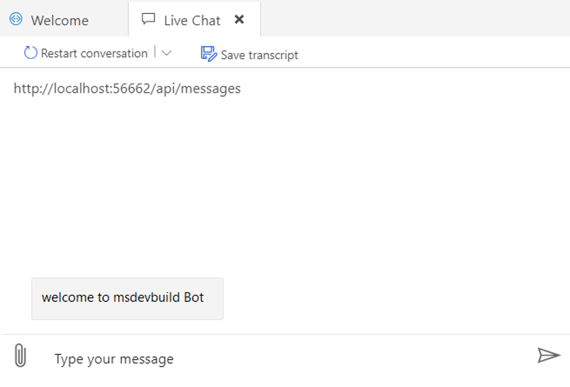Viewport: 570px width, 387px height.
Task: Click the send message arrow icon
Action: [x=549, y=356]
